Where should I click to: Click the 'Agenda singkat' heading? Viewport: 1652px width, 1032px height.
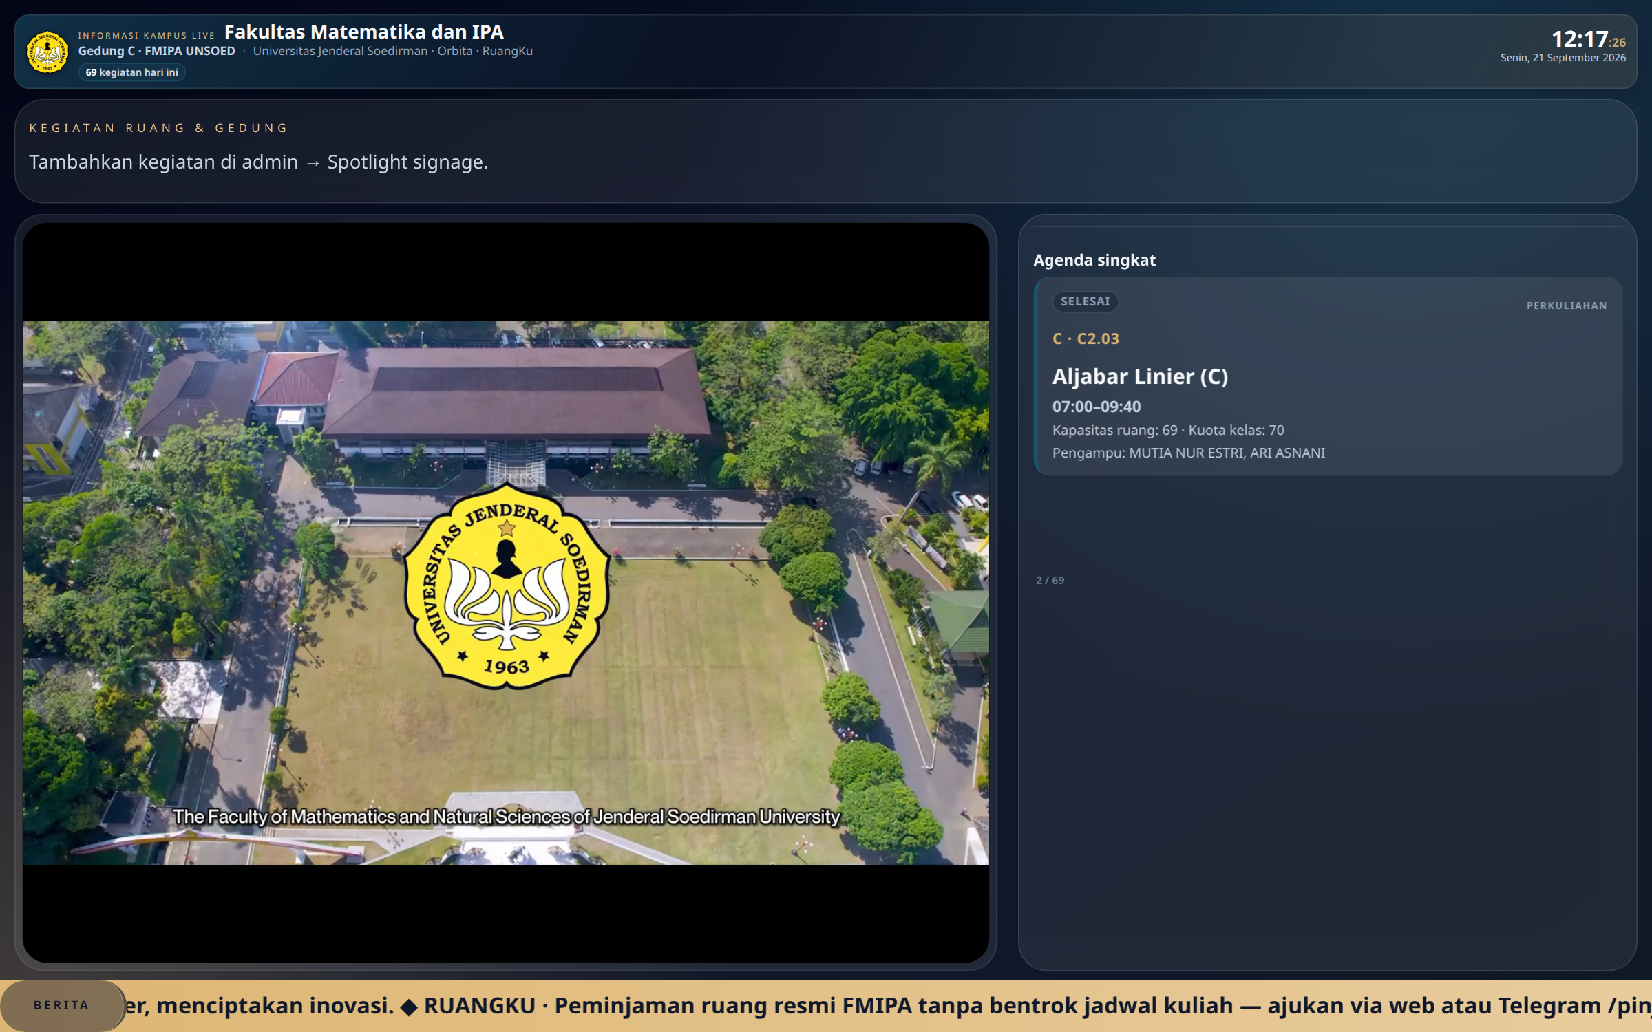[1094, 260]
